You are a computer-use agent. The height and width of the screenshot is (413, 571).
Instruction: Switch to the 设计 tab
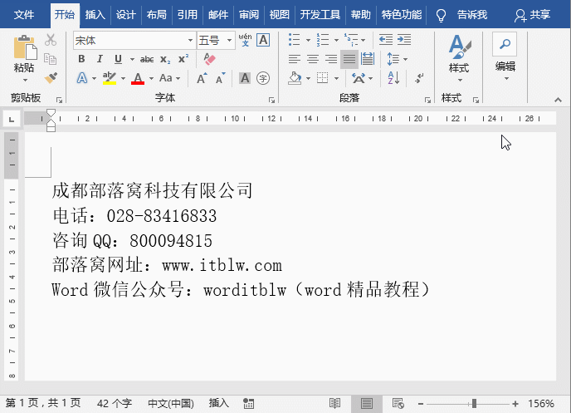point(125,15)
